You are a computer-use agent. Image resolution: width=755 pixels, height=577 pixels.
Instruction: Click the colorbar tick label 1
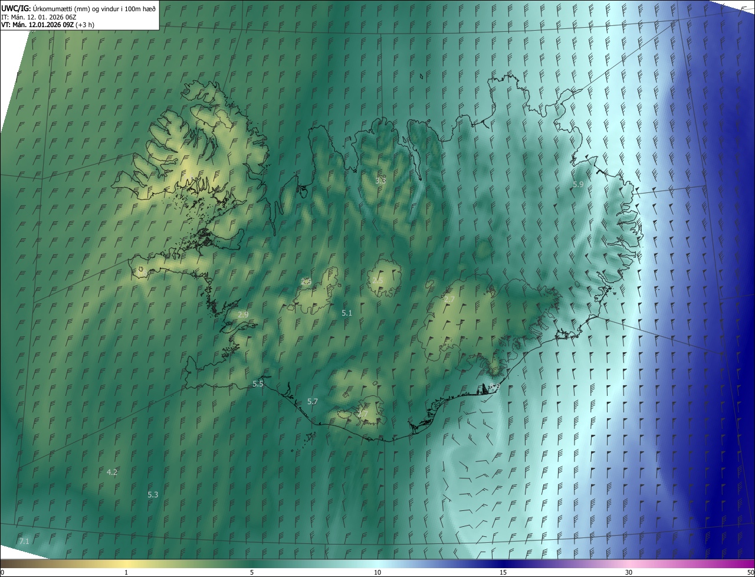tap(126, 573)
